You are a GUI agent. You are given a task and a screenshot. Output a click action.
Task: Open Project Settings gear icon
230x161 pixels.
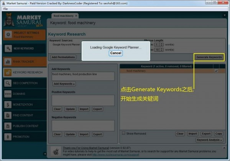point(8,35)
